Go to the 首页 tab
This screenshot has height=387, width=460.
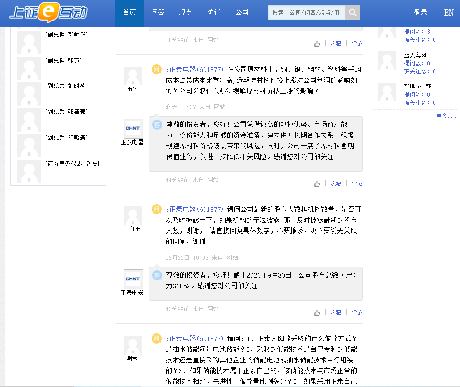(x=129, y=13)
